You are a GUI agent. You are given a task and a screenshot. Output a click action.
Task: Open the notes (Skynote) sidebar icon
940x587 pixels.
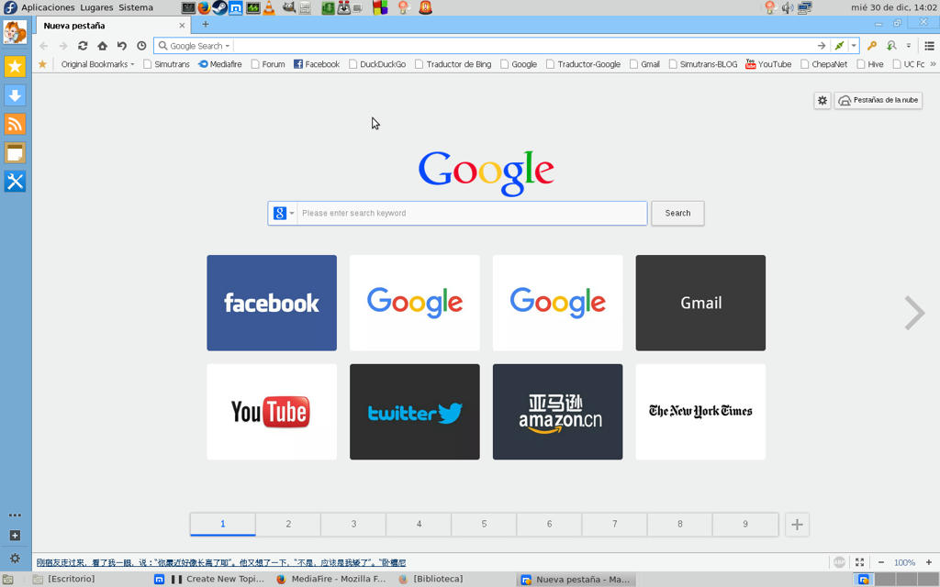pos(15,152)
